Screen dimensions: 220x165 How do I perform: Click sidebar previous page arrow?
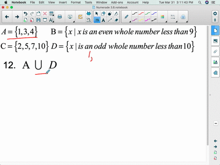pos(215,141)
